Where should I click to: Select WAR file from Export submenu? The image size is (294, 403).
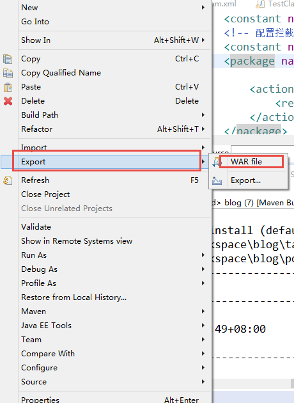(246, 162)
